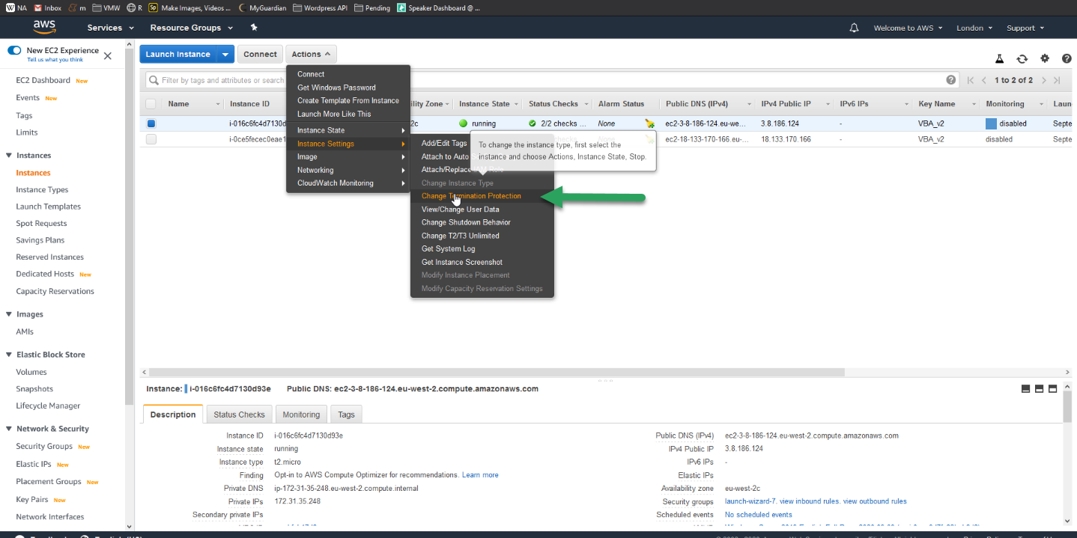Open the Inbox Gmail bookmark
This screenshot has height=538, width=1077.
pyautogui.click(x=48, y=7)
